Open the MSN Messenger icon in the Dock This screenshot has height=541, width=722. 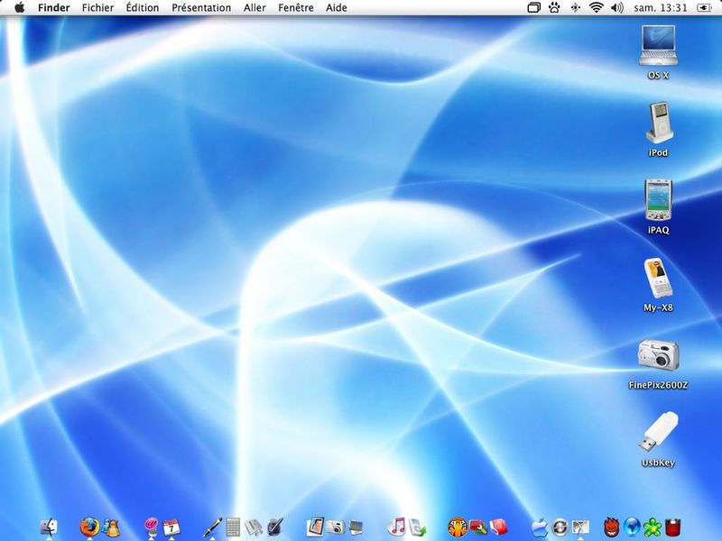[110, 527]
